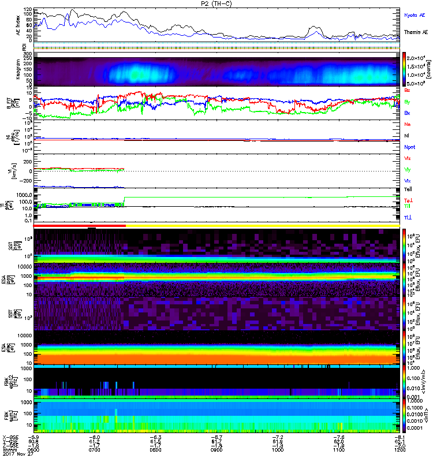Click the ESA electron energy spectrogram panel

pyautogui.click(x=216, y=348)
